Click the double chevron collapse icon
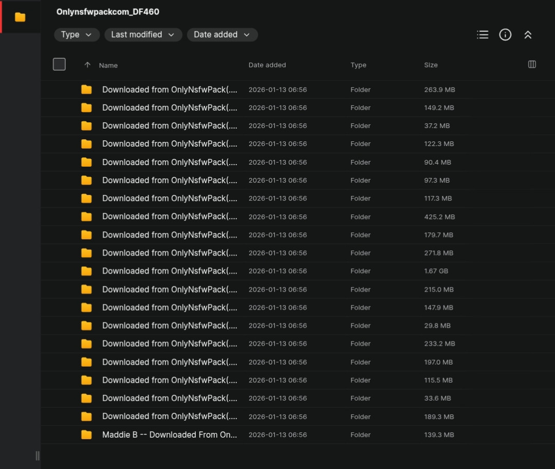This screenshot has height=469, width=555. click(x=528, y=34)
